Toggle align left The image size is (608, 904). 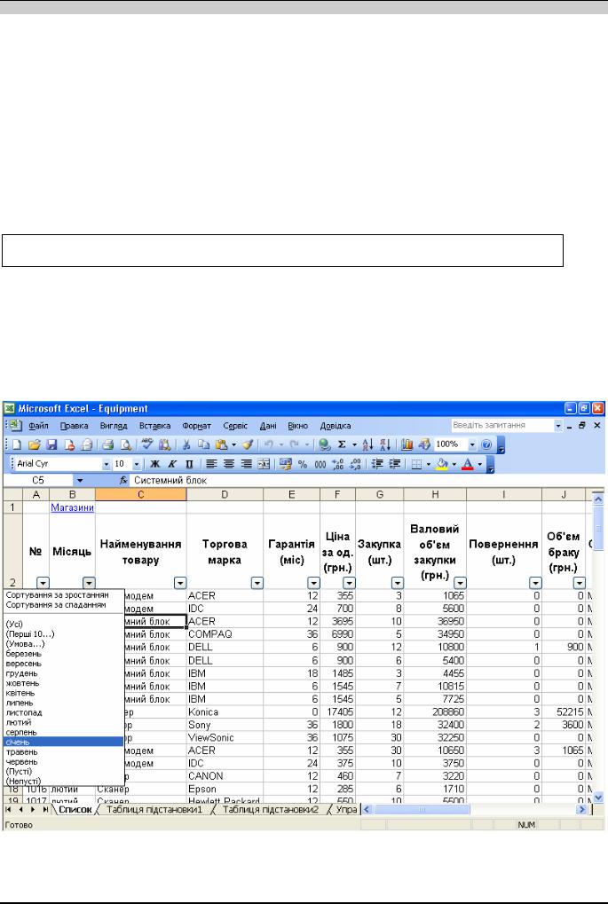(x=212, y=464)
